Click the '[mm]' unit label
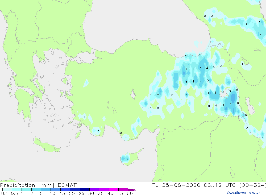This screenshot has width=266, height=195. click(x=47, y=185)
